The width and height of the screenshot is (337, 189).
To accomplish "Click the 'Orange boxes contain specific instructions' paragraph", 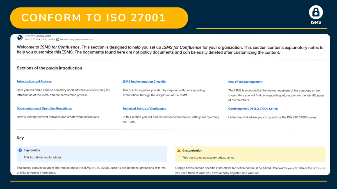I will point(250,171).
